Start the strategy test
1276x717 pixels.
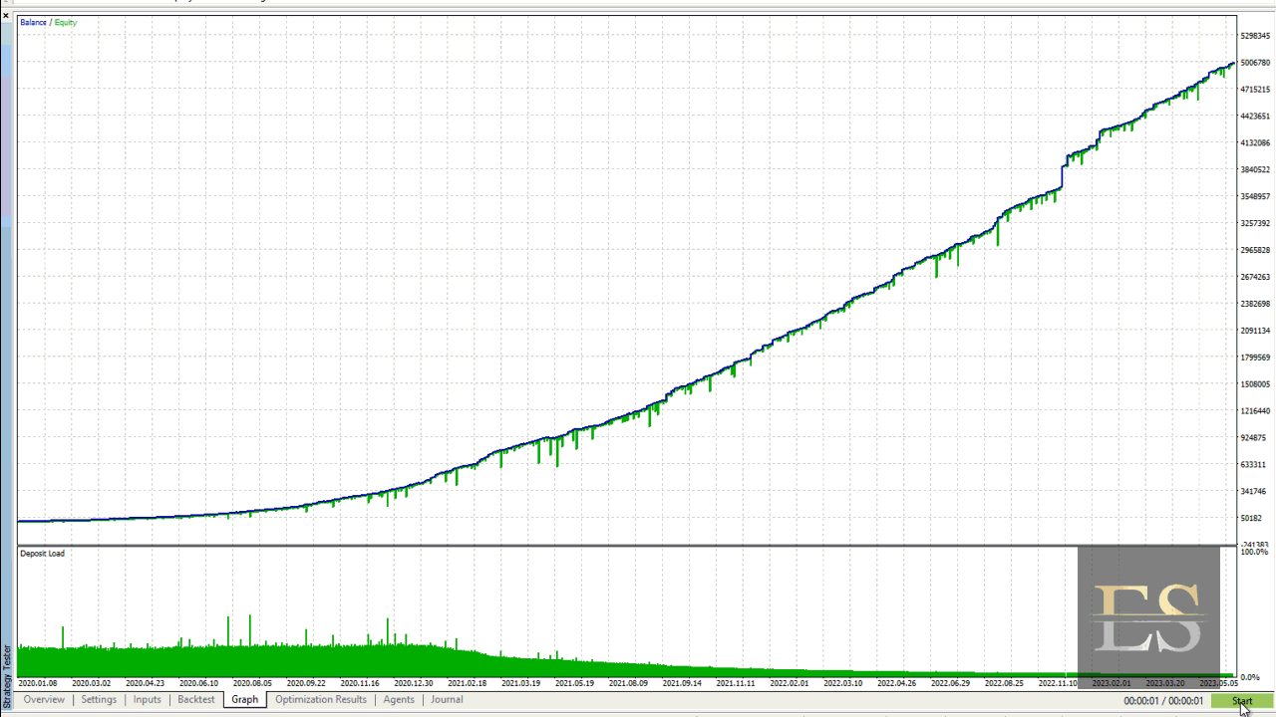tap(1241, 701)
